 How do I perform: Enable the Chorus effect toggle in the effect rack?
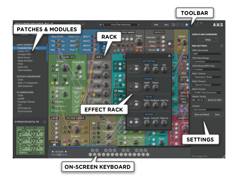point(131,87)
